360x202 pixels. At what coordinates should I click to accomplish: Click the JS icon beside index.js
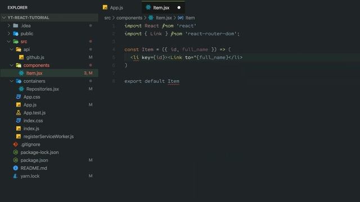[19, 128]
